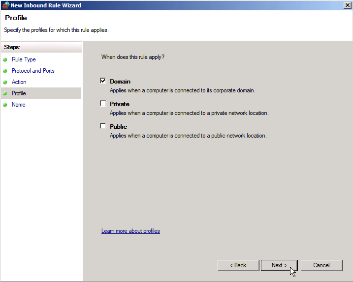Viewport: 353px width, 282px height.
Task: Click the Back button
Action: (x=238, y=265)
